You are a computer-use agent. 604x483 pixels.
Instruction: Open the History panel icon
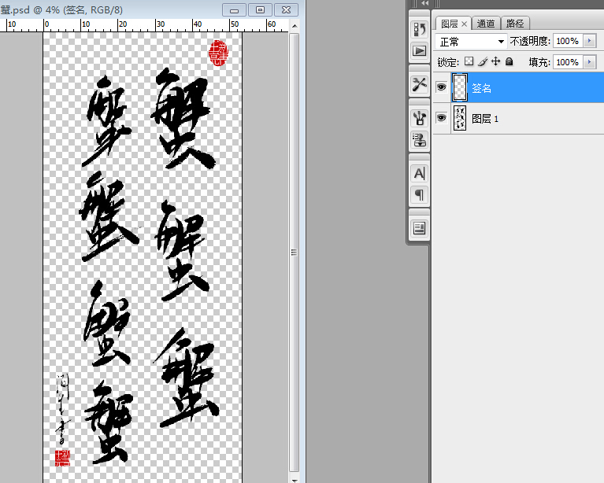(x=419, y=29)
